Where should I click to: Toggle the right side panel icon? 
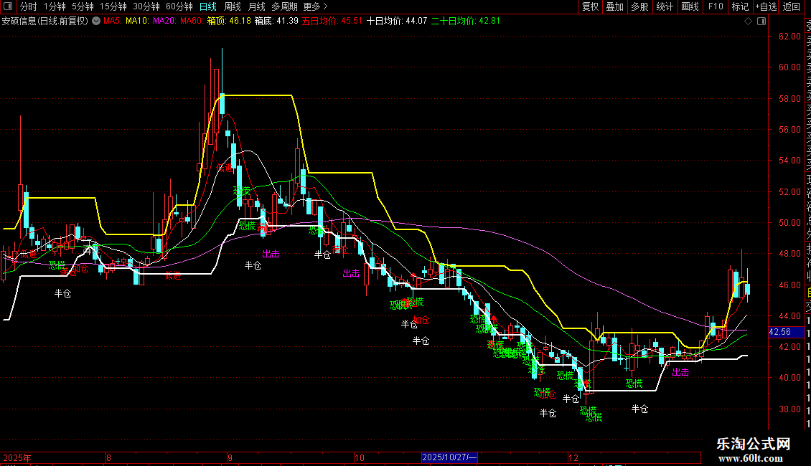pyautogui.click(x=761, y=22)
